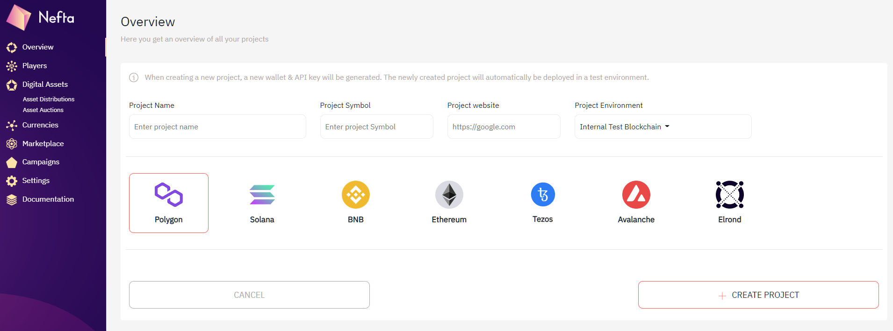
Task: Click the info icon beside the project notice
Action: (x=134, y=77)
